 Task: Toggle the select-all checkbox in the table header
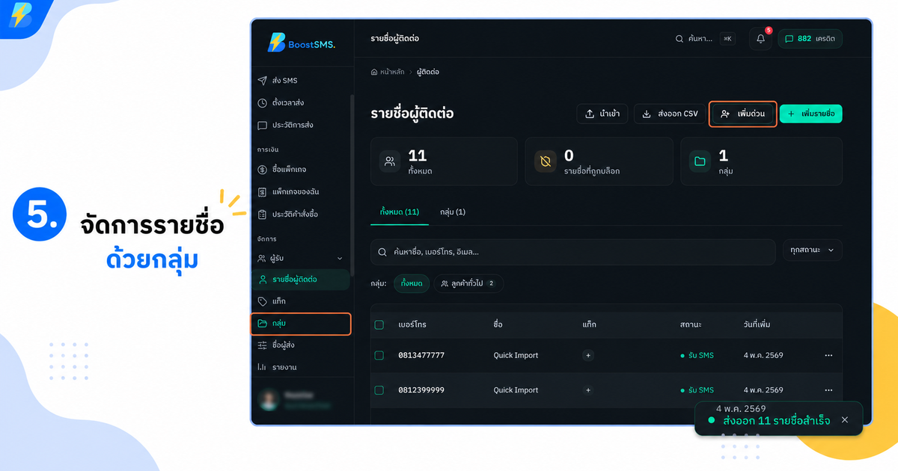(379, 324)
